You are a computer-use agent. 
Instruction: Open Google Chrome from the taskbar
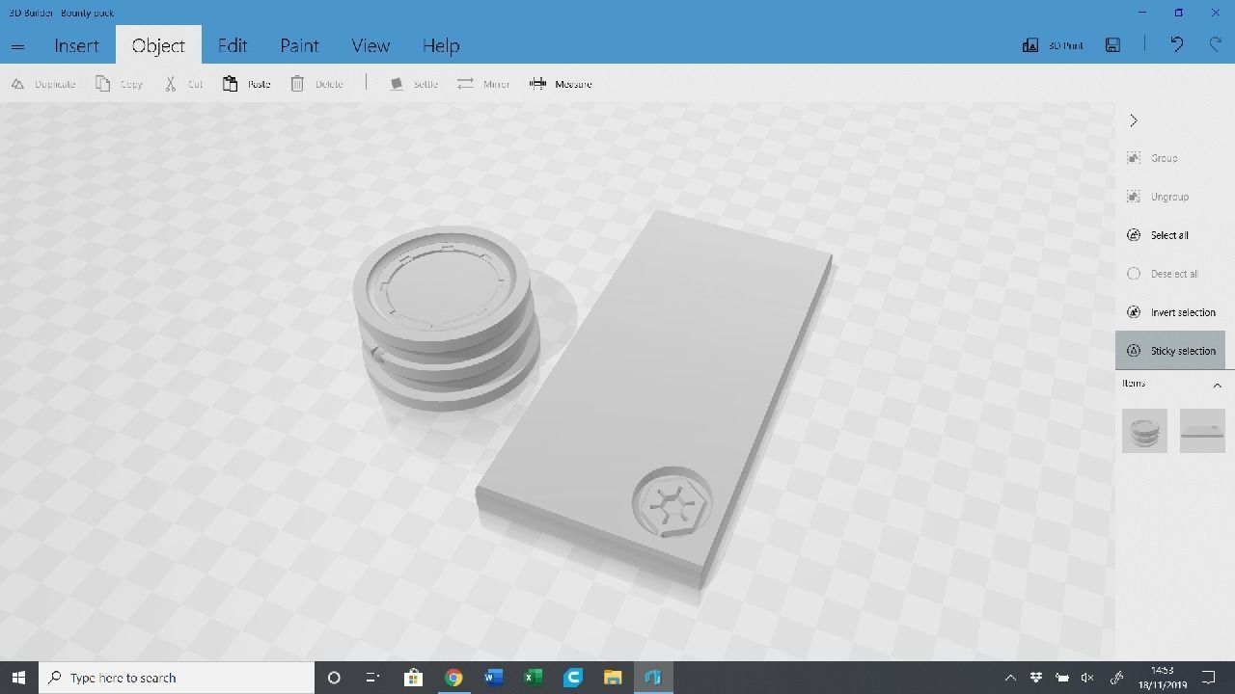click(453, 678)
